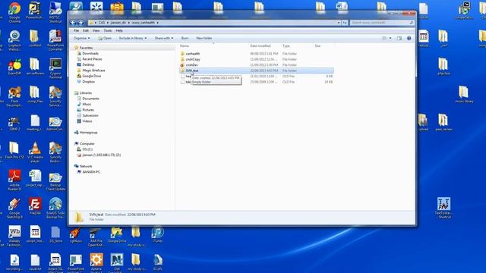Select the MSTSC Shortcut desktop icon
486x273 pixels.
55,12
